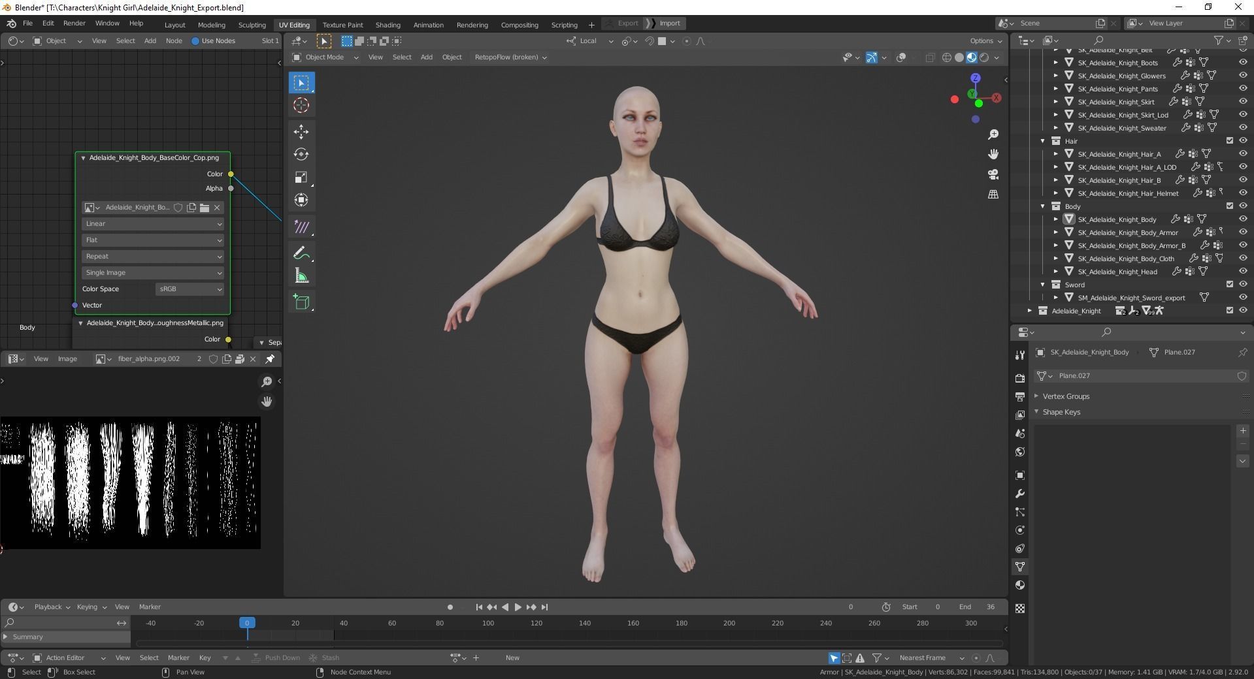Click the viewport pan hand icon

click(993, 154)
